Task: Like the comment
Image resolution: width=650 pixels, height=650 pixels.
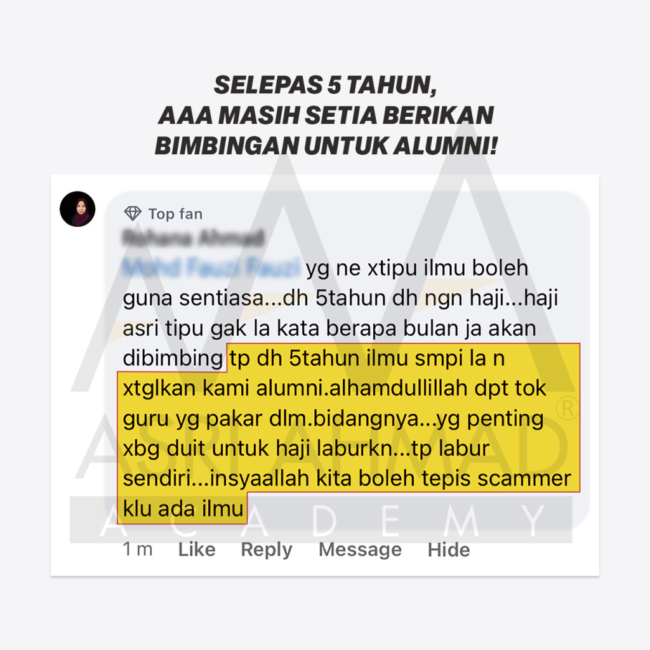Action: 197,550
